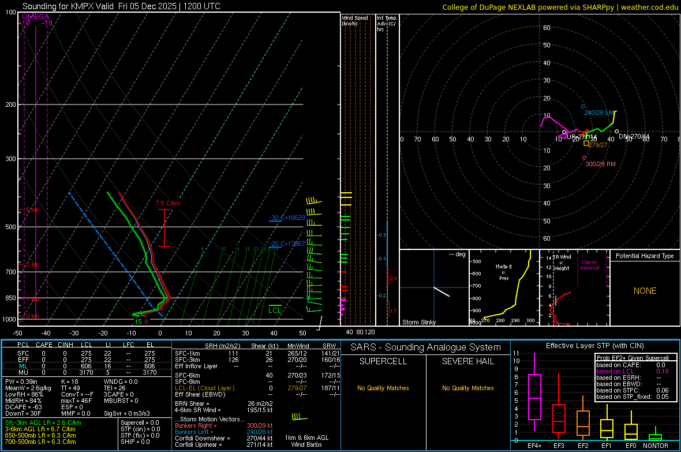Click the based on STPC: 0.06 line
The image size is (681, 452).
point(633,390)
